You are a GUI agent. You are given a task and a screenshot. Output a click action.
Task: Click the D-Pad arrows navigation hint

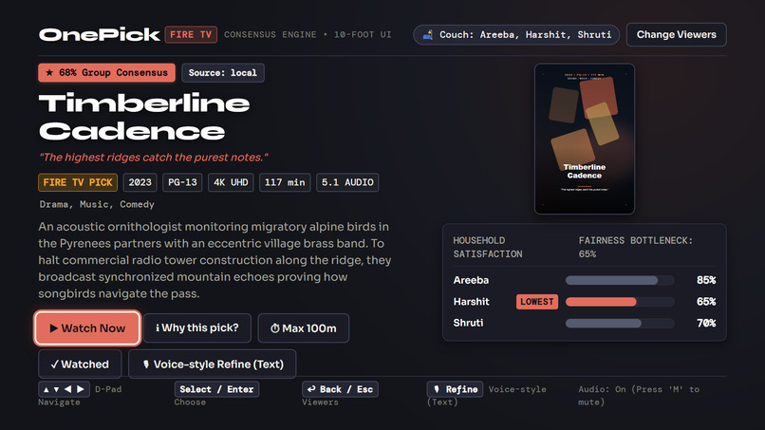click(64, 389)
